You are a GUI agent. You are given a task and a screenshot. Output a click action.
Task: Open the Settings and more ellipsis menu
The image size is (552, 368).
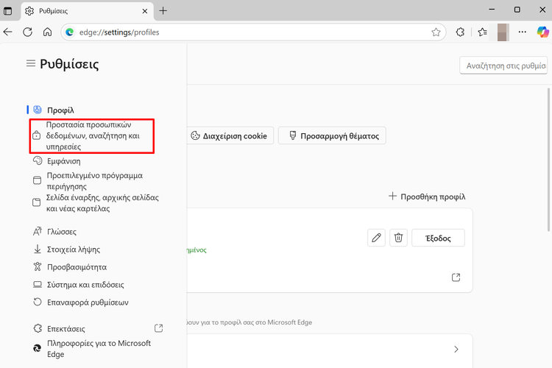tap(523, 32)
